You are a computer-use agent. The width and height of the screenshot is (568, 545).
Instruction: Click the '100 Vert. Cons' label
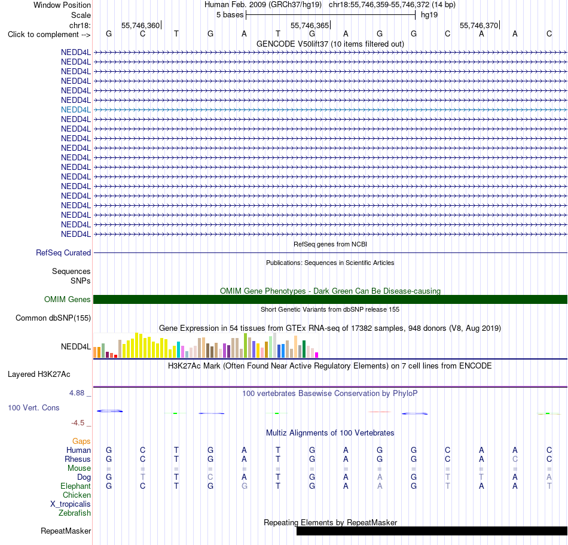point(33,407)
